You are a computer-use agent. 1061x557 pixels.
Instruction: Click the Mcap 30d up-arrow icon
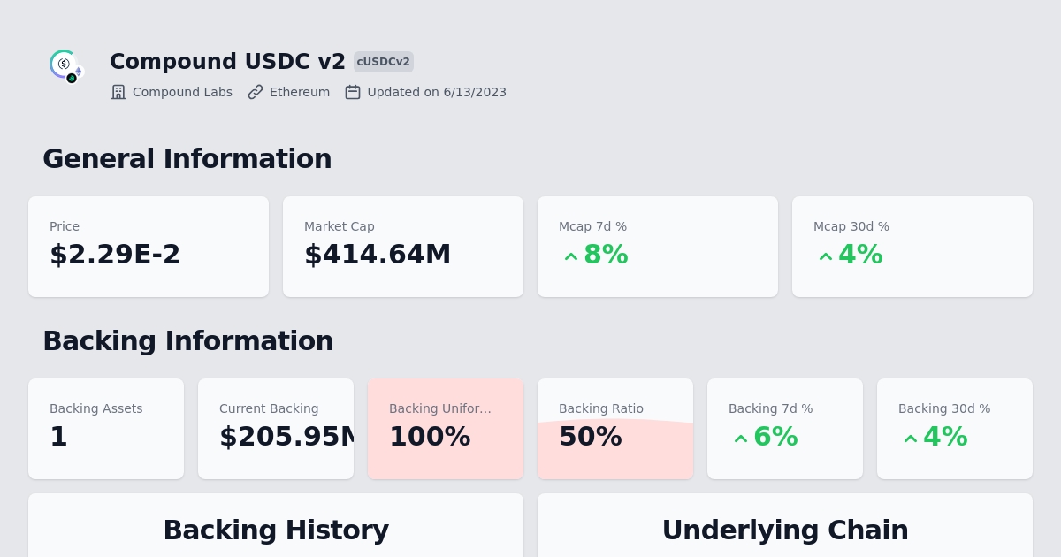tap(826, 256)
